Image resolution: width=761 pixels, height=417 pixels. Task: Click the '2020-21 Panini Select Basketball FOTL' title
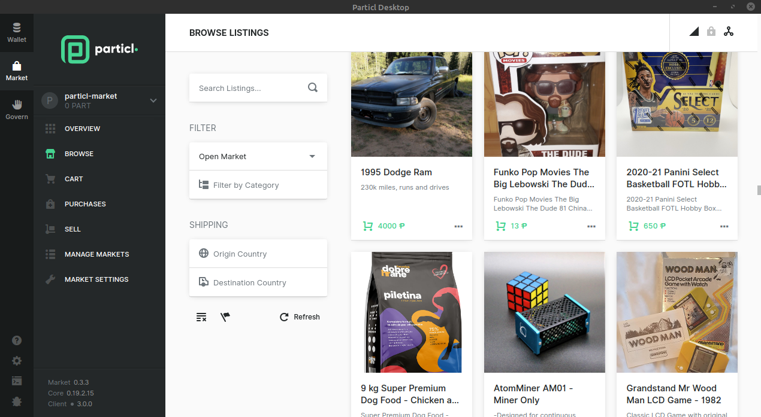click(x=677, y=178)
